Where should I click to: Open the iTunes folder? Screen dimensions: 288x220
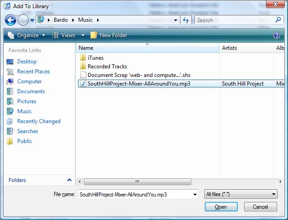coord(95,58)
